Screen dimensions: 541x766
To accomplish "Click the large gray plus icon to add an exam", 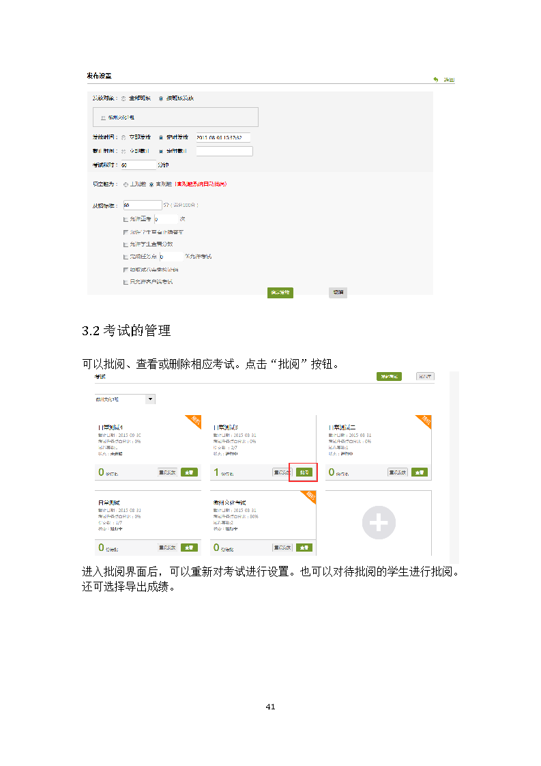I will (x=379, y=523).
